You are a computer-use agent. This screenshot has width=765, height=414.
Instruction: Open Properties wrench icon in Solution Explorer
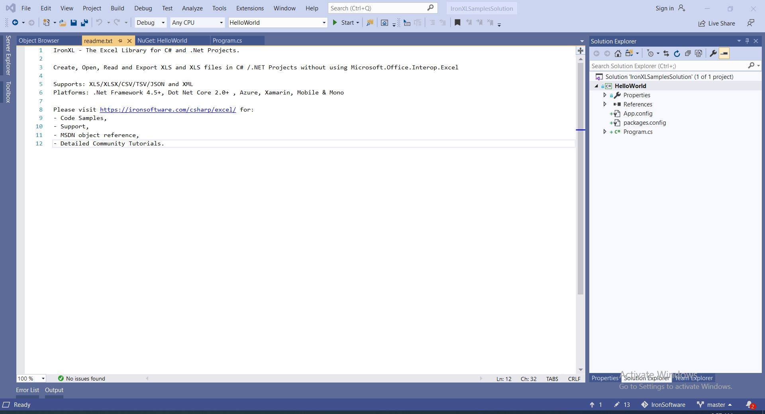[x=713, y=53]
